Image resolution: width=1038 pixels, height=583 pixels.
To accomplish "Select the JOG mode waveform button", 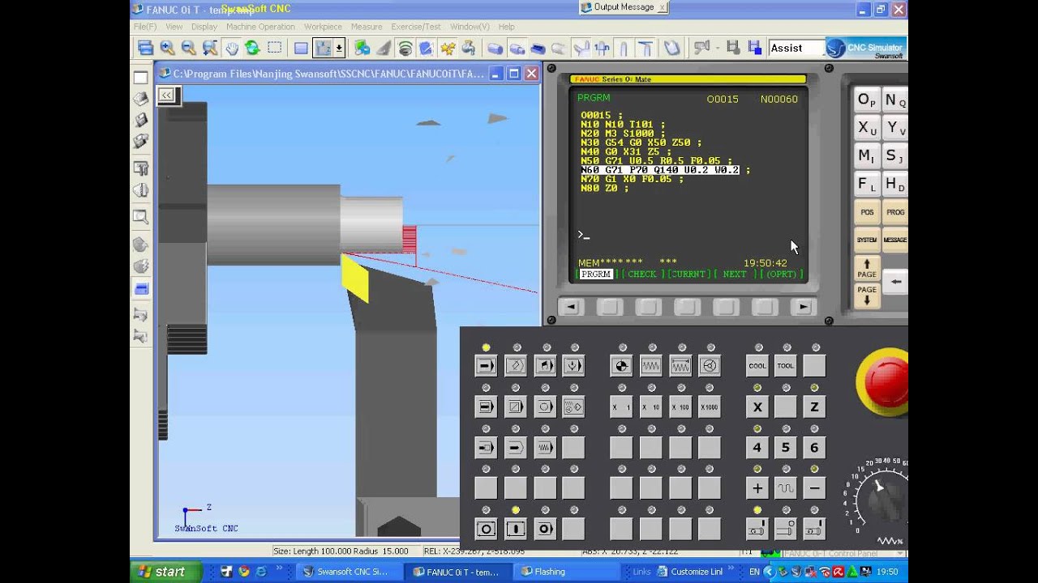I will tap(650, 366).
